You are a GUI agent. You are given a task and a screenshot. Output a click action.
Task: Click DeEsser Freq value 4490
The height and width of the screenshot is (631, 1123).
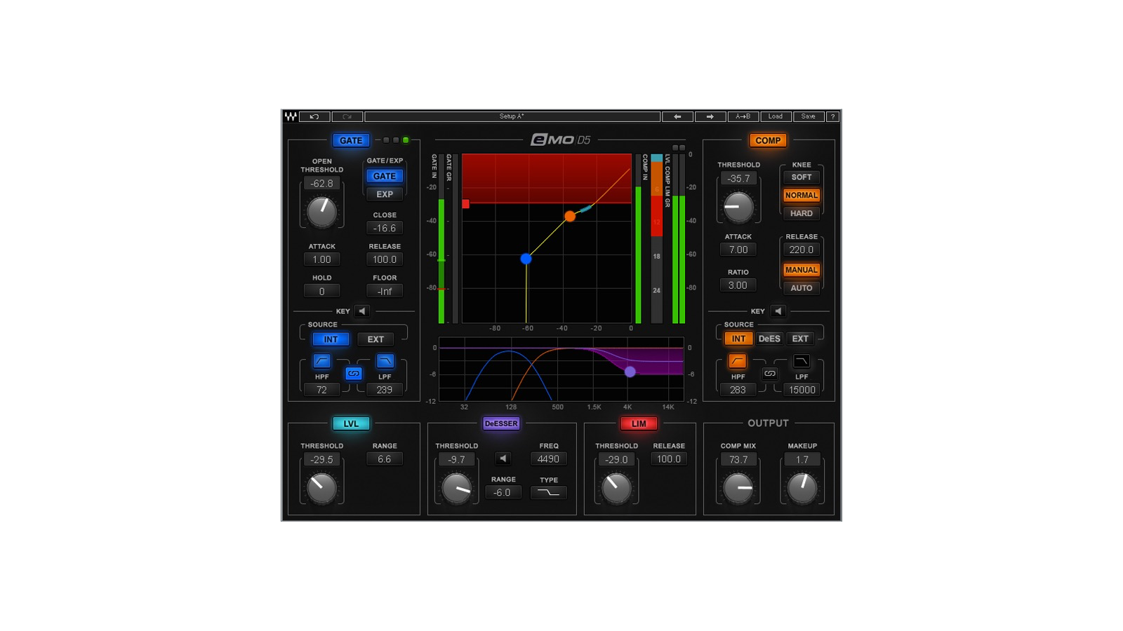coord(548,459)
